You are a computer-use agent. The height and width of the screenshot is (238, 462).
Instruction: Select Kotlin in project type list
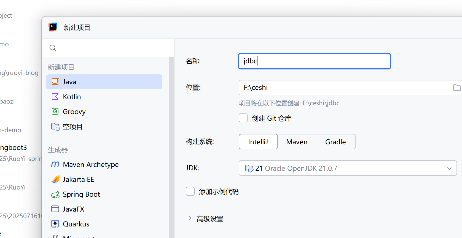(104, 97)
